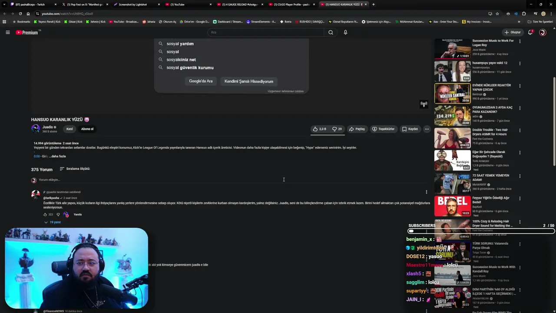This screenshot has width=556, height=313.
Task: Click the Teşekkürler thanks button
Action: 384,129
